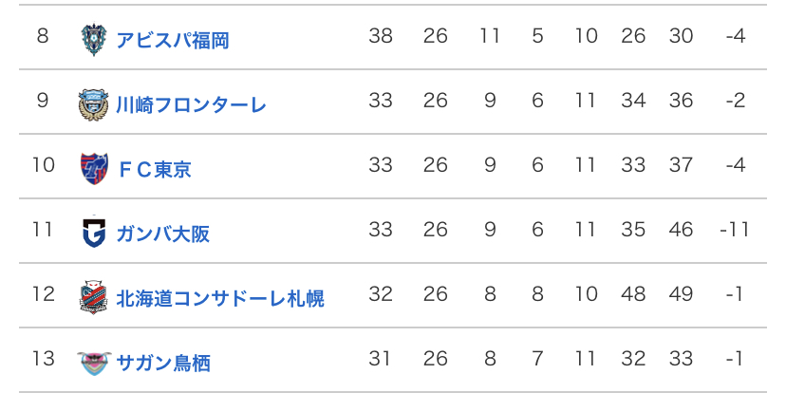The height and width of the screenshot is (393, 786).
Task: Select rank 8 in standings table
Action: [43, 36]
